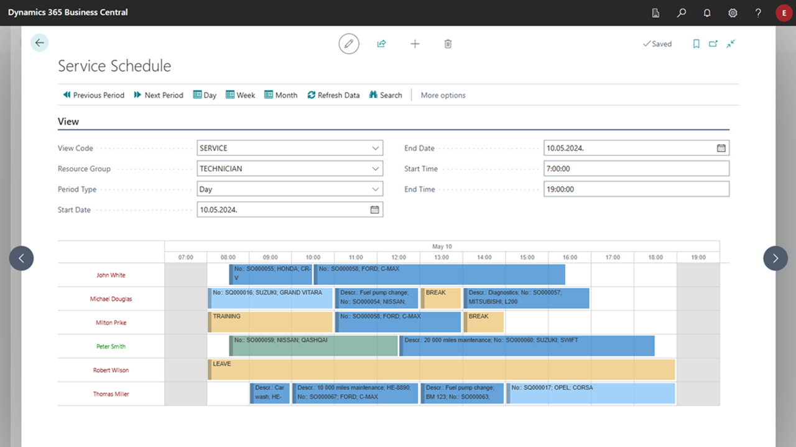The width and height of the screenshot is (796, 447).
Task: Go to next record with right chevron
Action: click(775, 258)
